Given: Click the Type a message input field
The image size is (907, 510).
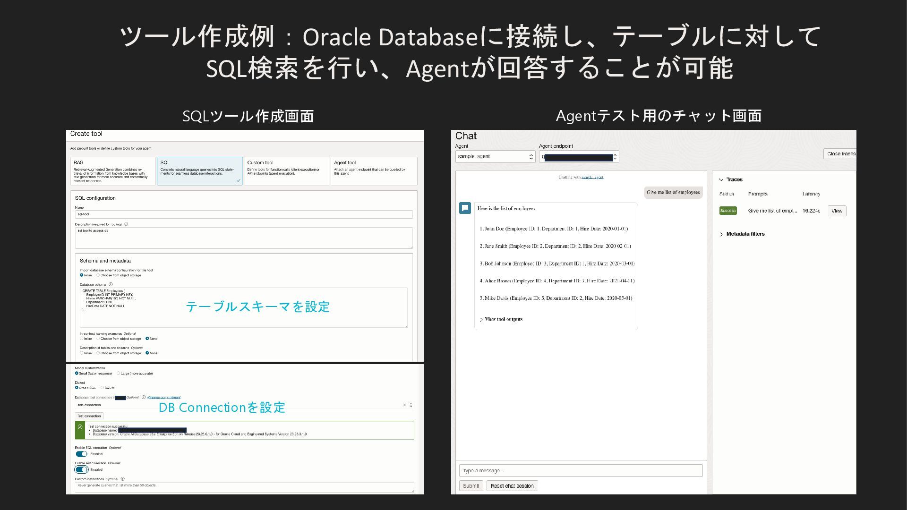Looking at the screenshot, I should point(581,470).
